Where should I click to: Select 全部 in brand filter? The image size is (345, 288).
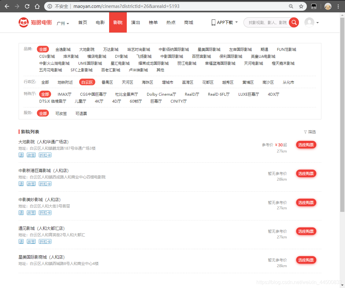[x=43, y=49]
